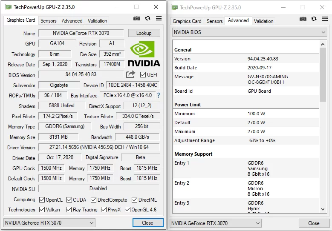Viewport: 332px width, 231px height.
Task: Click the screenshot camera icon in left window
Action: point(137,19)
